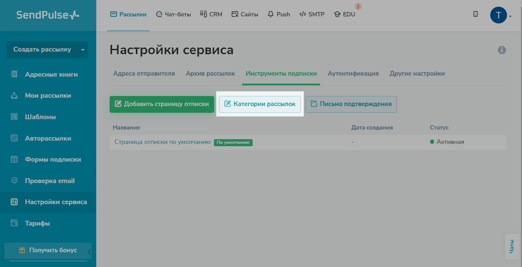Open Тарифы in the sidebar
Screen dimensions: 522x267
coord(37,224)
